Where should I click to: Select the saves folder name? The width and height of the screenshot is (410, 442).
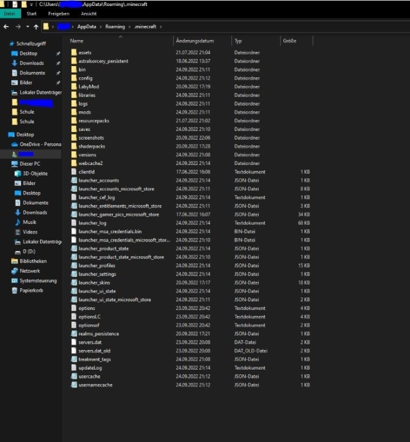coord(84,129)
